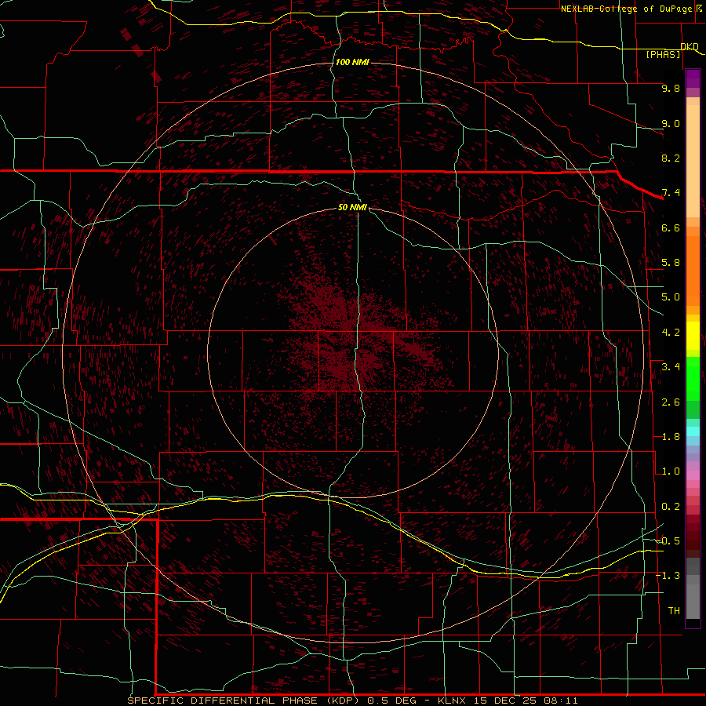The width and height of the screenshot is (706, 706).
Task: Click the 50 NMI range ring label
Action: click(x=352, y=208)
